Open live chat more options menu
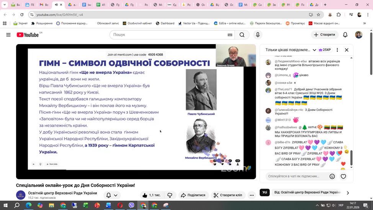373x210 pixels. tap(337, 50)
